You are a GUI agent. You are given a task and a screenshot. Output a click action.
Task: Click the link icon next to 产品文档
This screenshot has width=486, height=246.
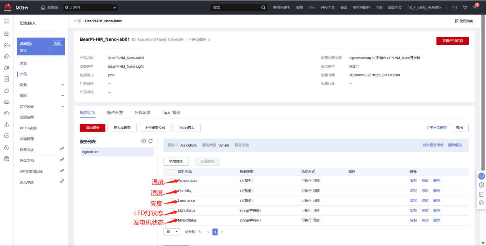point(62,160)
